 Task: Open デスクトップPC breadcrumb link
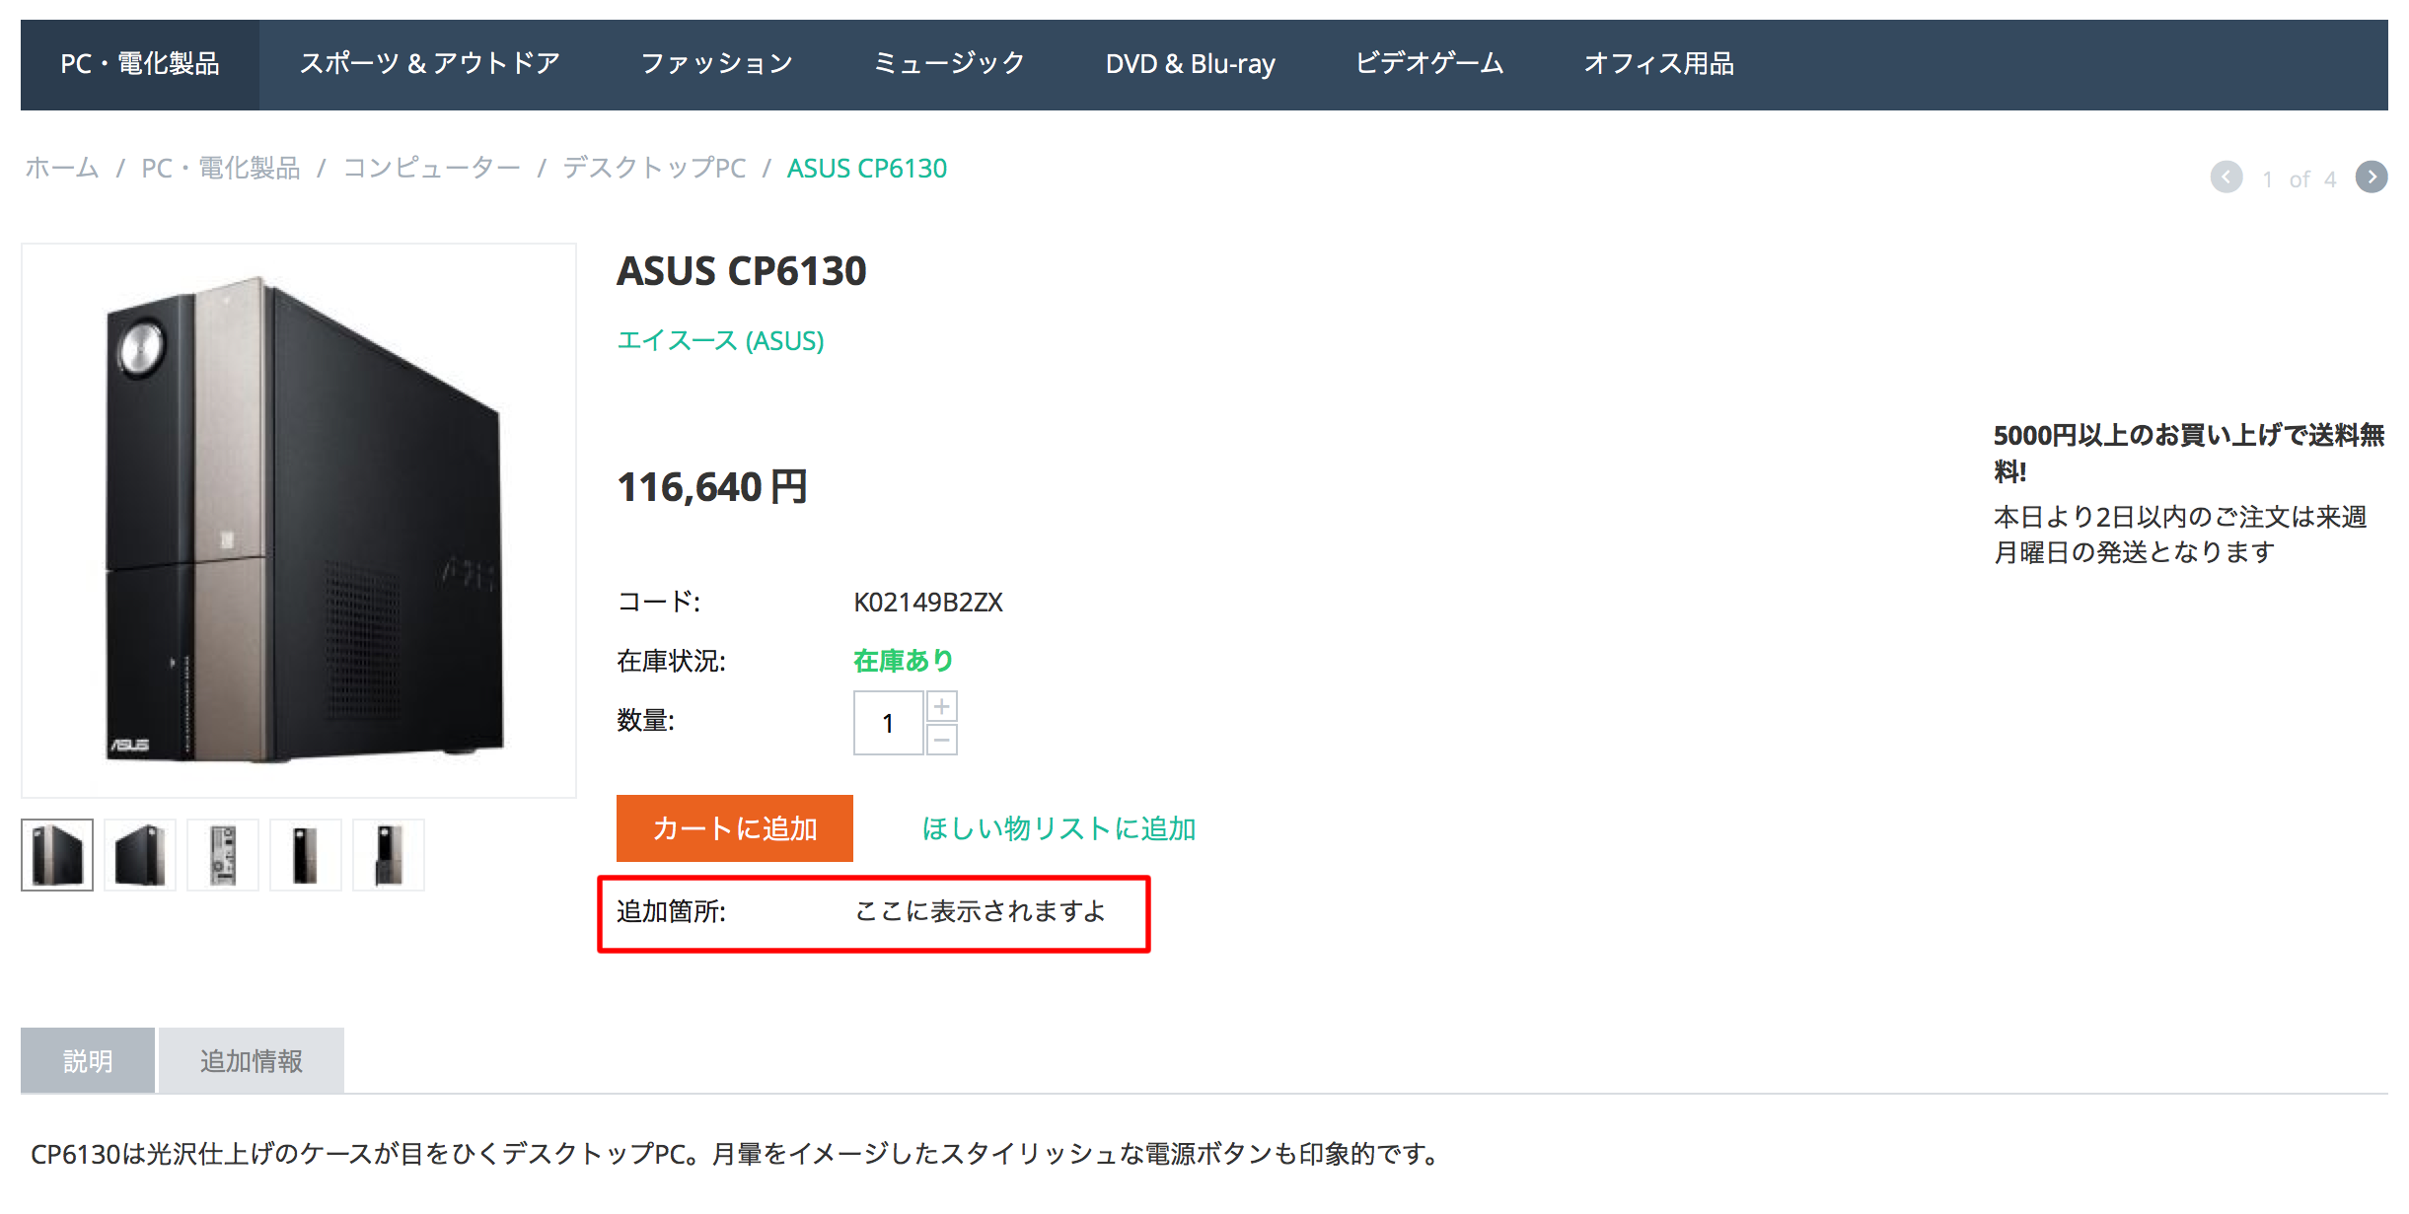click(x=654, y=169)
